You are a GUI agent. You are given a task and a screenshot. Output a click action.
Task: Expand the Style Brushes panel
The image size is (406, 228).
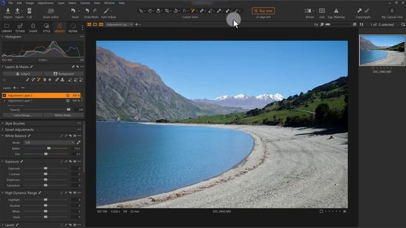pyautogui.click(x=3, y=123)
